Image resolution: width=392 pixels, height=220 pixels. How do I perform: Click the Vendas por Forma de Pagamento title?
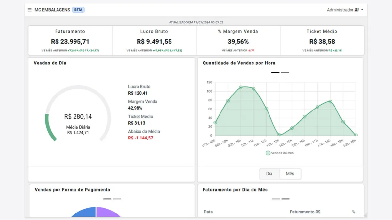click(72, 190)
